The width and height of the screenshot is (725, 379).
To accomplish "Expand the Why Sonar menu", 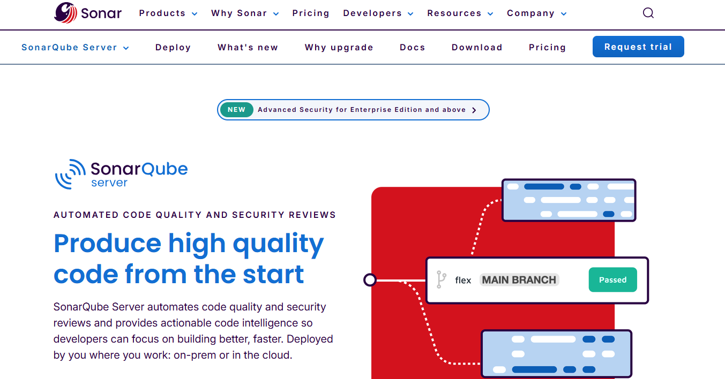I will point(245,13).
